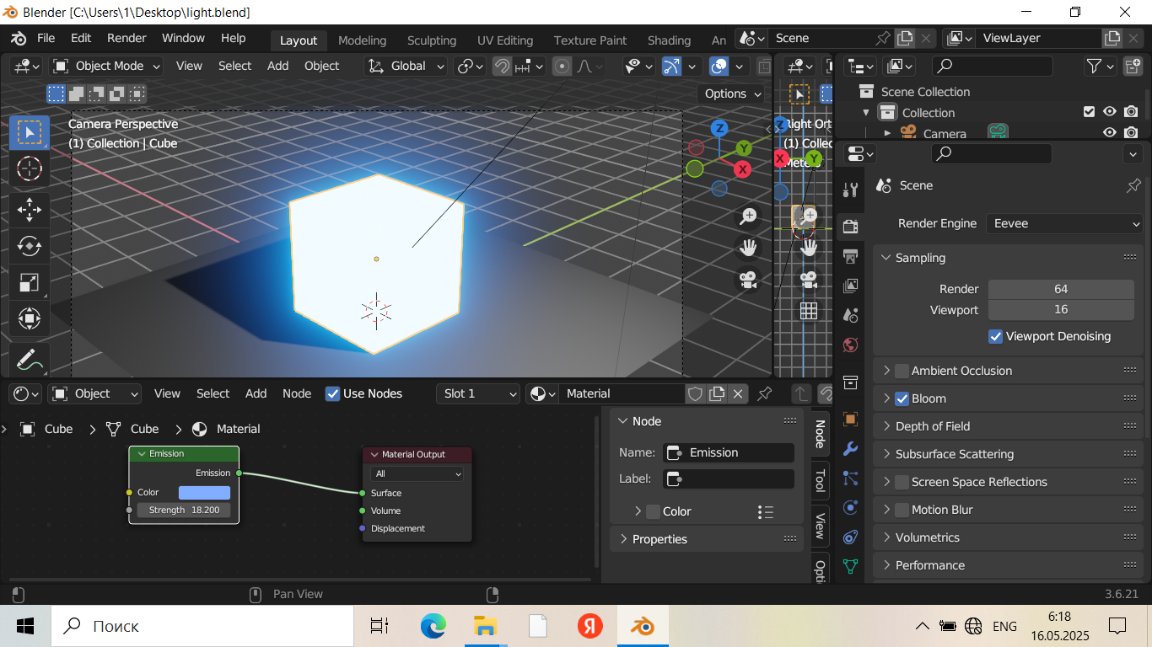Disable the Bloom checkbox

[902, 398]
